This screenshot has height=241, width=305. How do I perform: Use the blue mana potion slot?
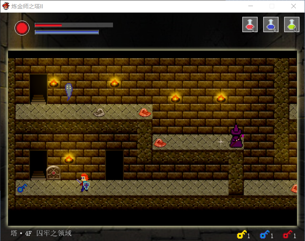pos(271,24)
